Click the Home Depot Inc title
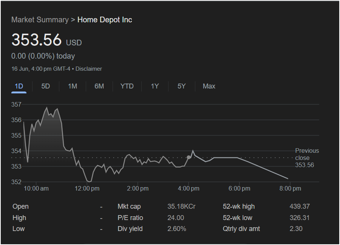 [x=105, y=20]
